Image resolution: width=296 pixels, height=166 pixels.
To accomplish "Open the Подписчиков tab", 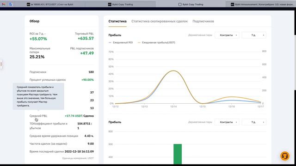I will [203, 21].
